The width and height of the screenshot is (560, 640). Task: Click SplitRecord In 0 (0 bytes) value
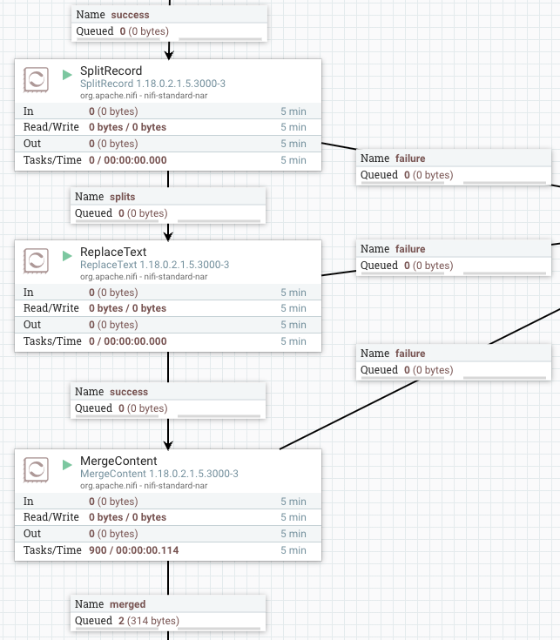[x=113, y=111]
